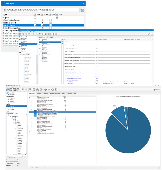The height and width of the screenshot is (170, 163).
Task: Click the red minus remove-rule icon
Action: click(62, 44)
